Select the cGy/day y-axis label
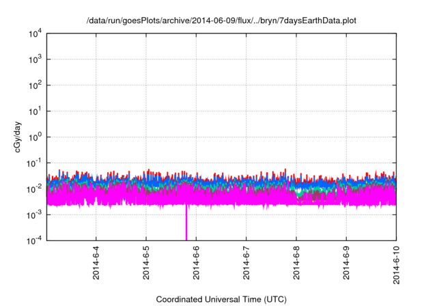This screenshot has width=437, height=306. pos(17,137)
